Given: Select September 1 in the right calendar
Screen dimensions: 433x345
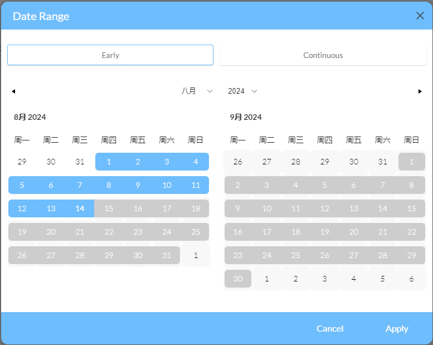Looking at the screenshot, I should 411,162.
